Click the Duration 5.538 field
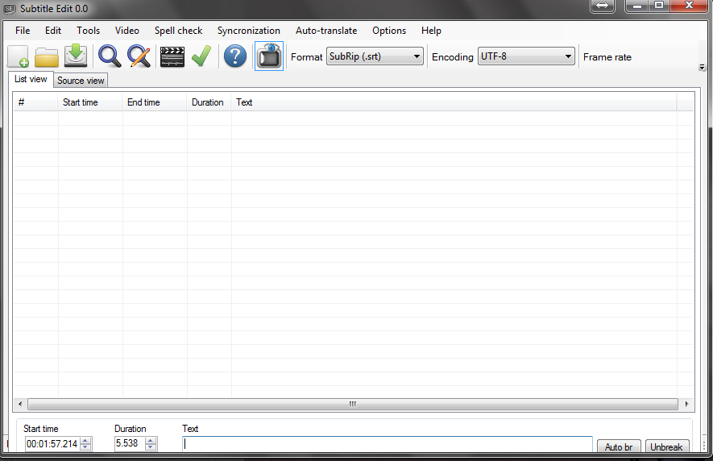This screenshot has width=713, height=461. tap(130, 444)
